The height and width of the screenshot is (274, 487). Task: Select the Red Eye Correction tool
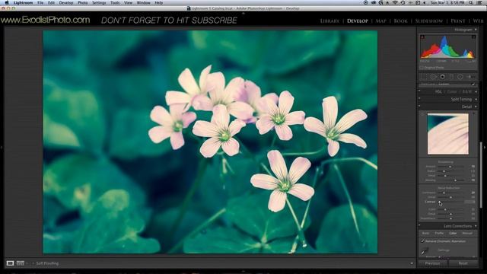442,77
